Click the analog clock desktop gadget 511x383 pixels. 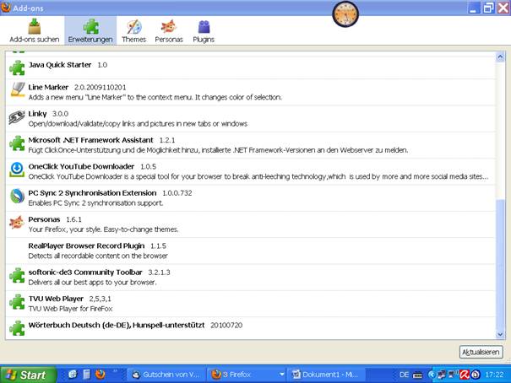pos(345,14)
